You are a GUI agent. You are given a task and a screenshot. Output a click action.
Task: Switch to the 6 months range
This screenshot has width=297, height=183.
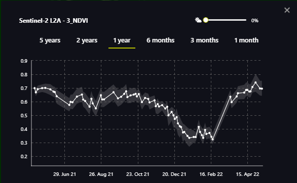pyautogui.click(x=161, y=40)
